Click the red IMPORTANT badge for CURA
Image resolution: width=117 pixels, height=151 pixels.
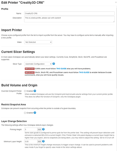click(x=30, y=69)
